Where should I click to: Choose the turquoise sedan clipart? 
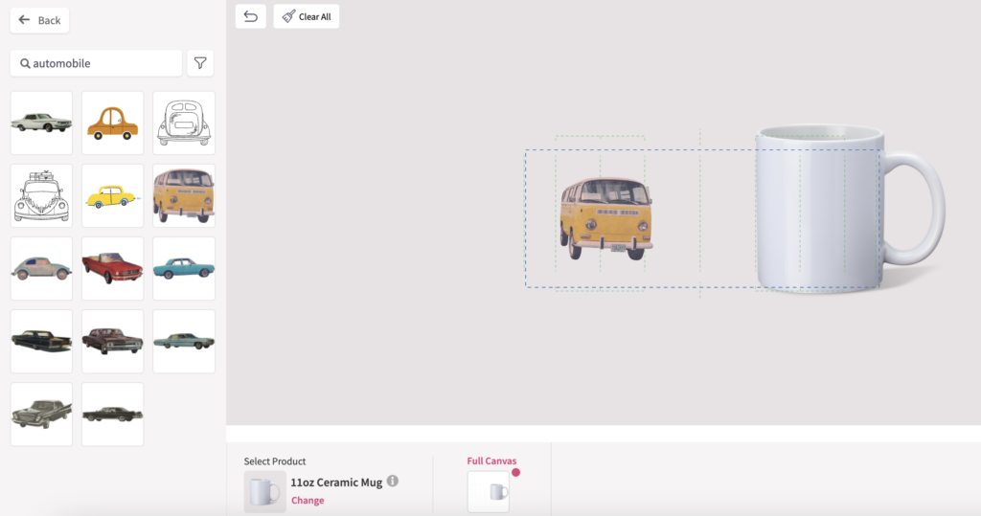184,268
